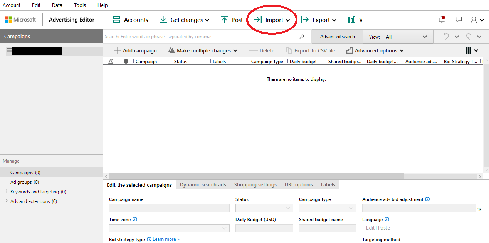
Task: Click the Redo arrow icon
Action: coord(469,37)
